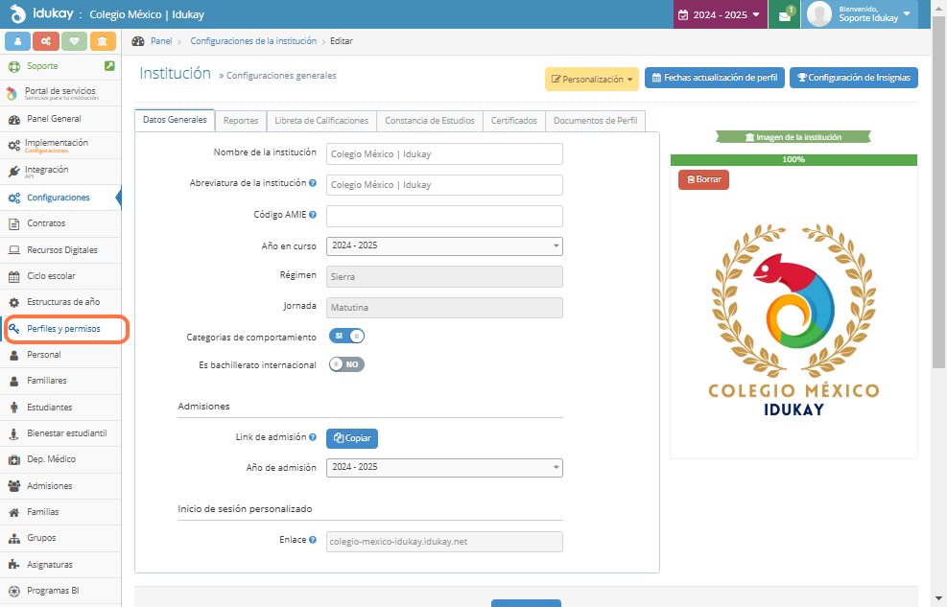Switch to the Reportes tab
Viewport: 947px width, 607px height.
pyautogui.click(x=241, y=121)
